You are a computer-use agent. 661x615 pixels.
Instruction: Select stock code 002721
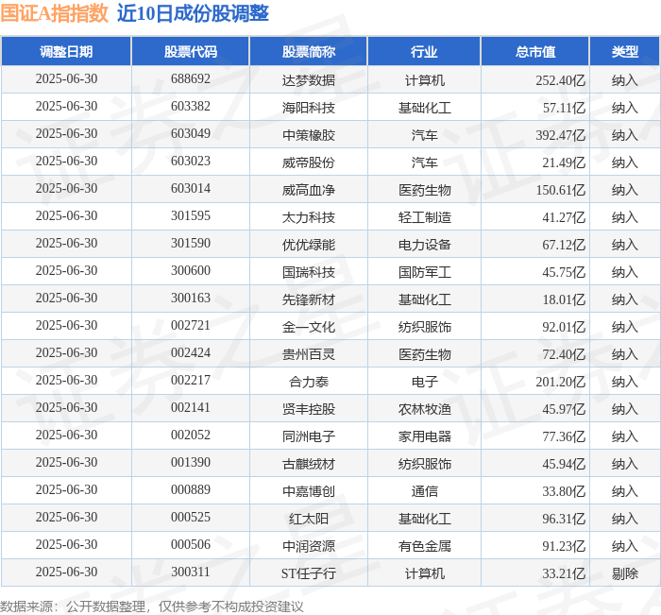click(191, 326)
